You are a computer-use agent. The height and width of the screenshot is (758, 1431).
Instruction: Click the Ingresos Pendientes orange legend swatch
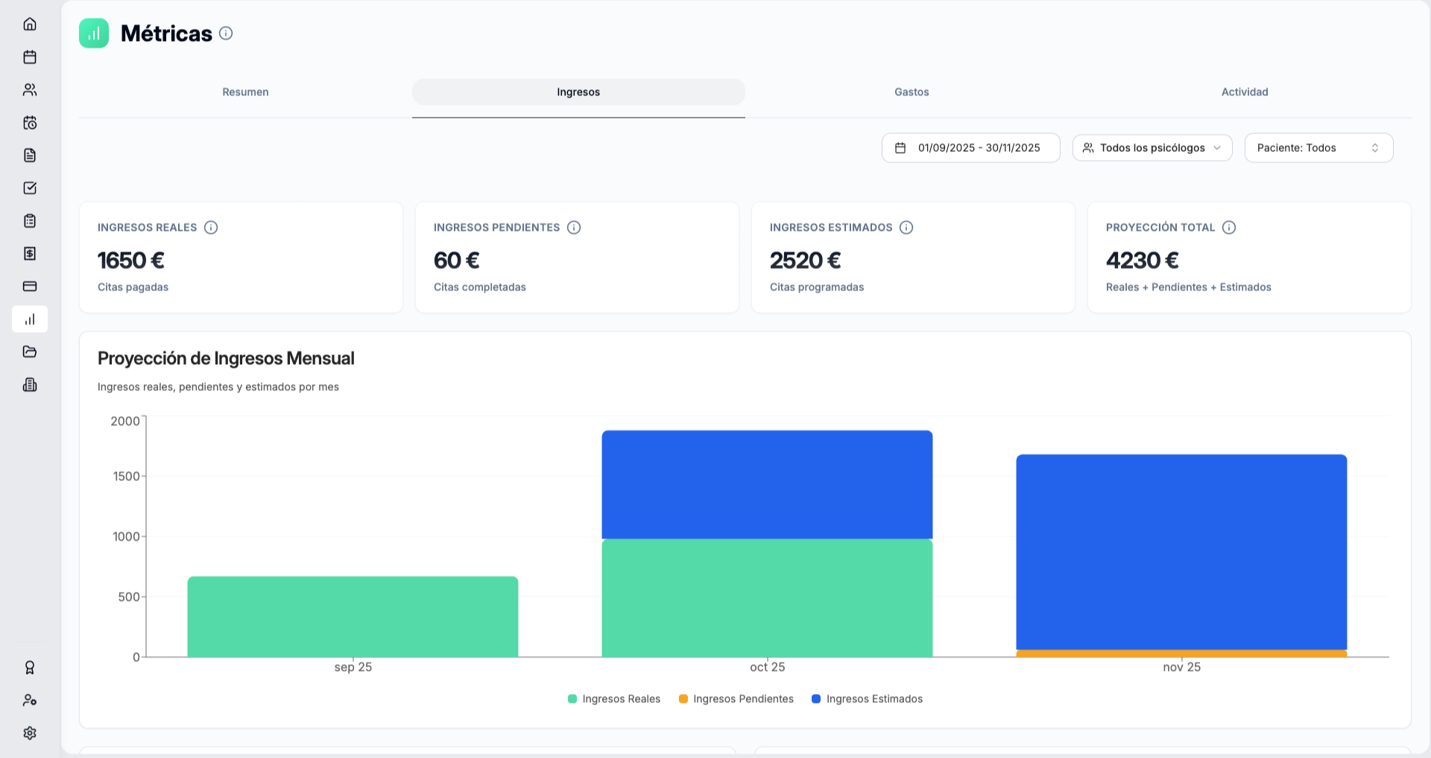tap(683, 698)
